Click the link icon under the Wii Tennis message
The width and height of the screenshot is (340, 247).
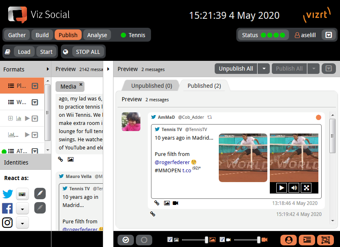click(x=60, y=159)
